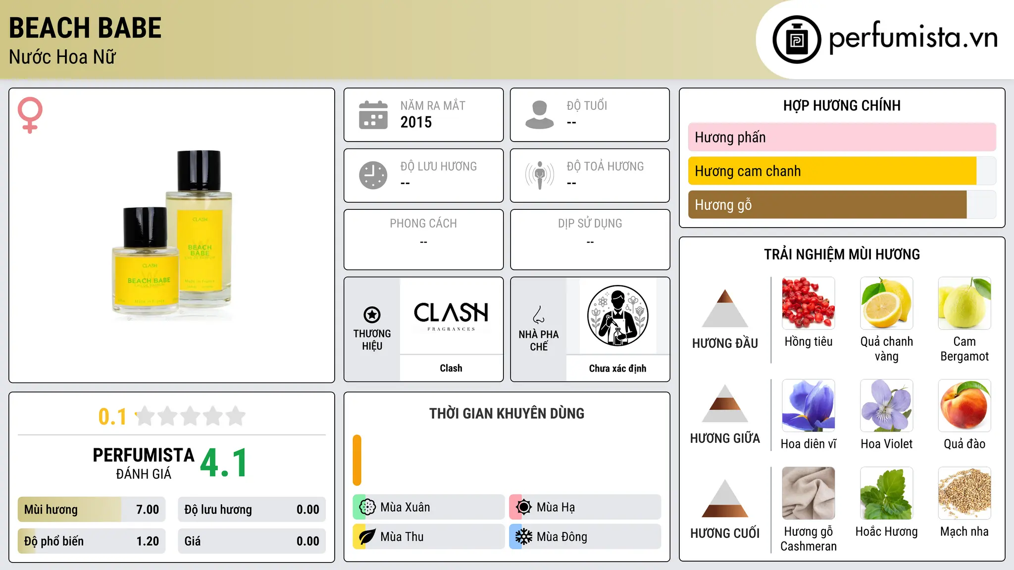The width and height of the screenshot is (1014, 570).
Task: Click the PERFUMISTA ĐÁNH GIÁ label
Action: (144, 464)
